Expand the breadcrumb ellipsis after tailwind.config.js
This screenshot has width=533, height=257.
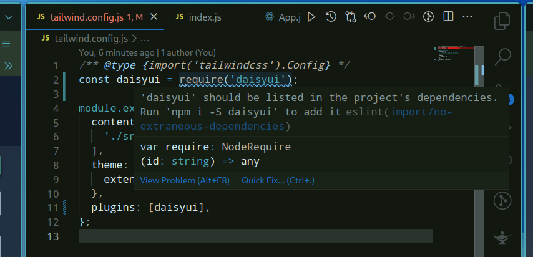[154, 38]
